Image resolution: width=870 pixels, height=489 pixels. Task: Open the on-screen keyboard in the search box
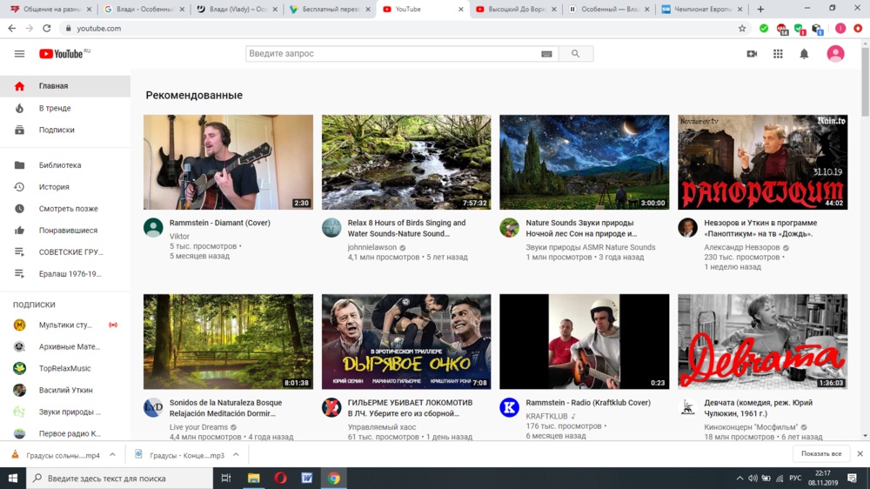coord(546,54)
